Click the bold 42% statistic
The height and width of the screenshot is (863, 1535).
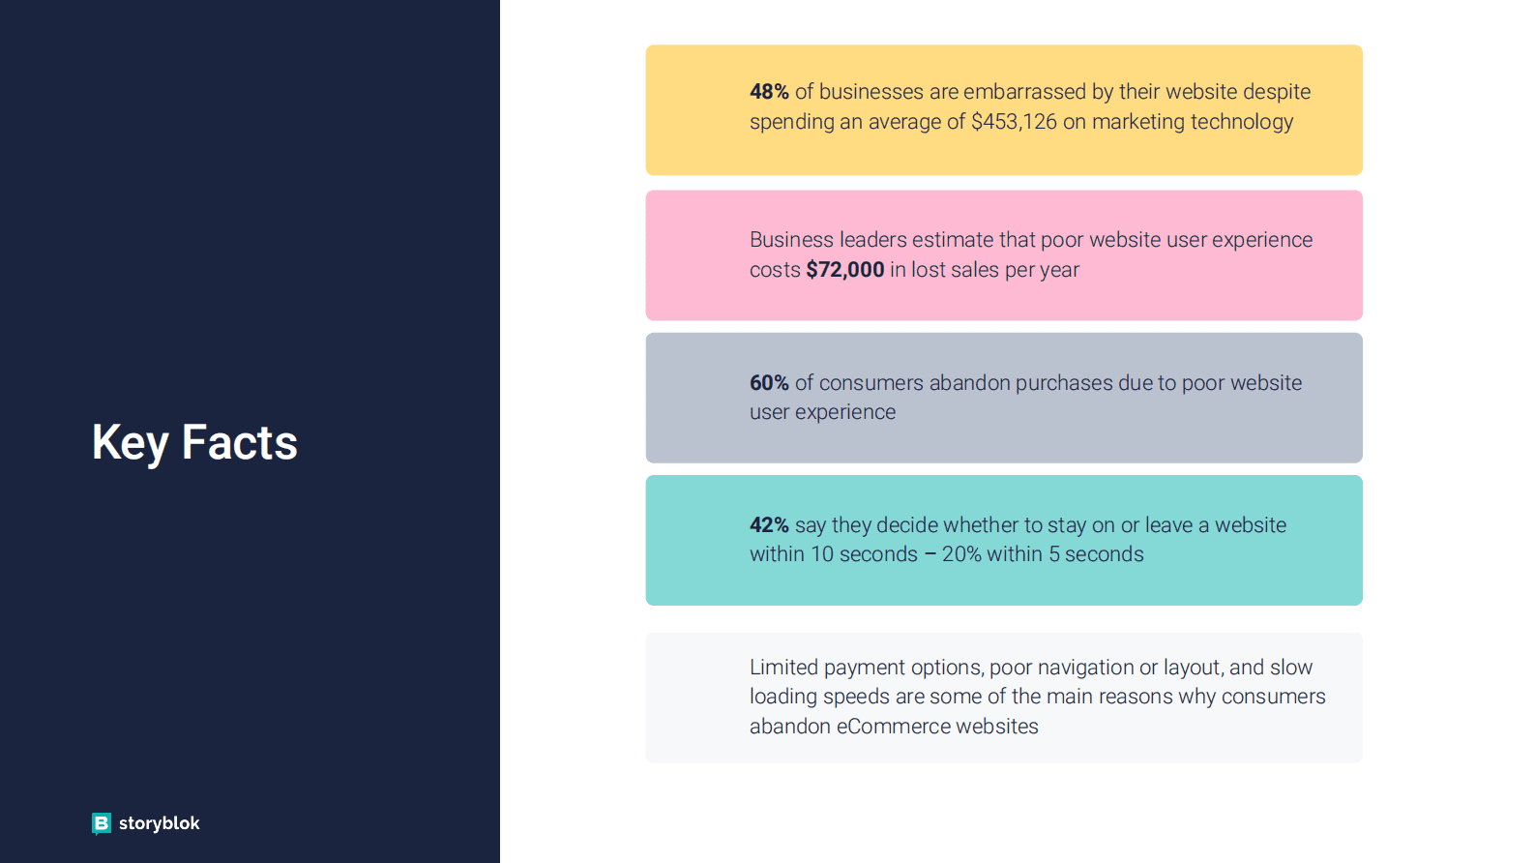(769, 525)
